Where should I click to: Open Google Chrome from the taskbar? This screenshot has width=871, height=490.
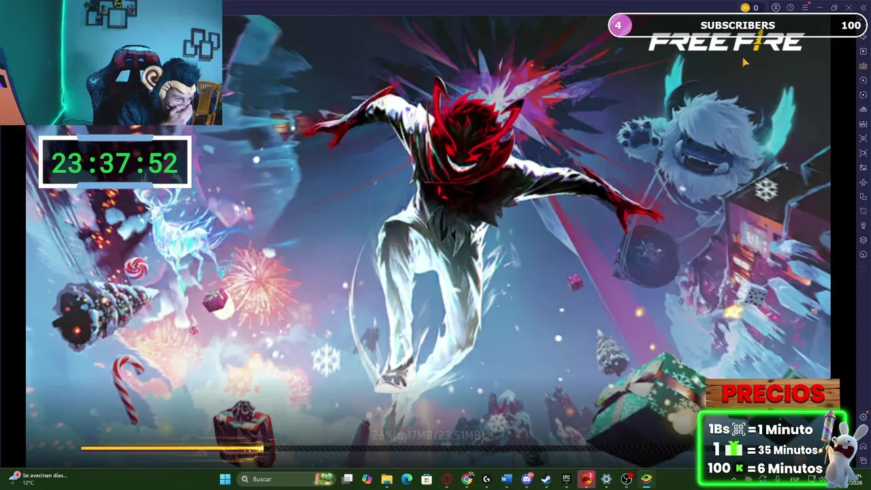tap(467, 479)
